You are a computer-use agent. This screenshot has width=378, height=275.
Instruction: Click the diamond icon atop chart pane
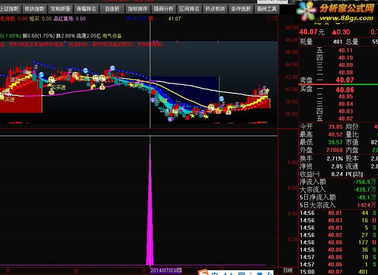[269, 19]
